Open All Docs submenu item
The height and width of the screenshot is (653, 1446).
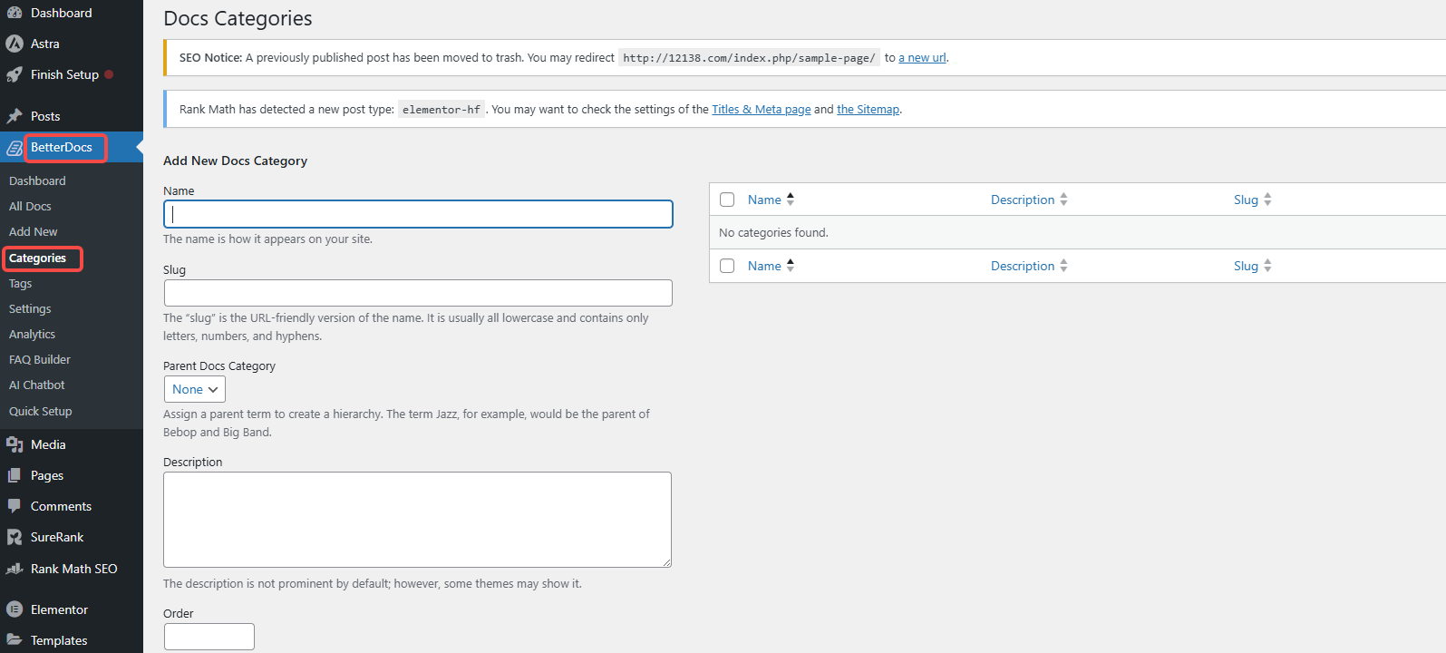(x=30, y=207)
